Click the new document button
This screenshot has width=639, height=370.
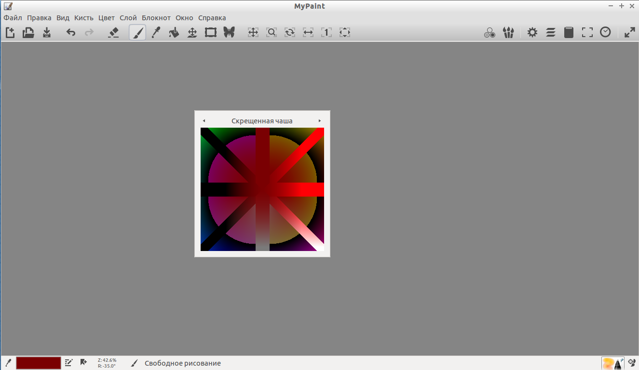10,33
